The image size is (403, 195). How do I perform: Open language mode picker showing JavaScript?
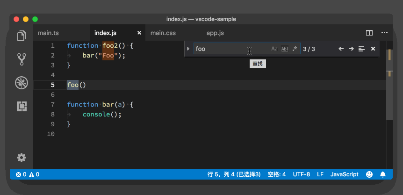tap(344, 174)
